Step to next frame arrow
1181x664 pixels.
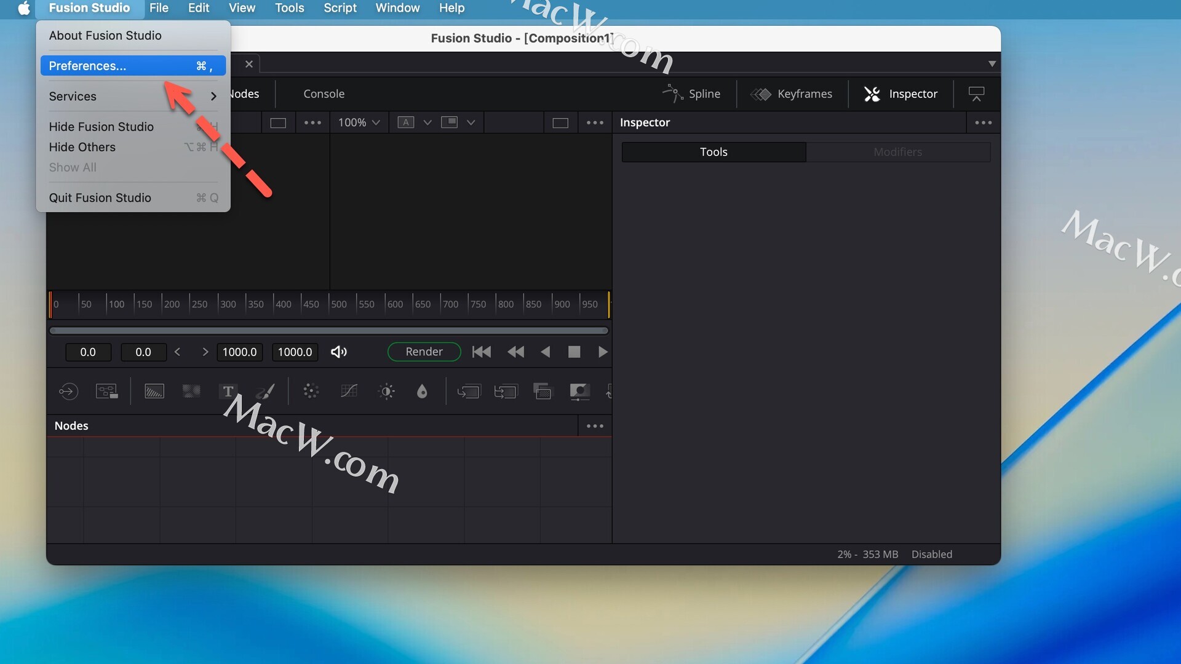[x=205, y=352]
